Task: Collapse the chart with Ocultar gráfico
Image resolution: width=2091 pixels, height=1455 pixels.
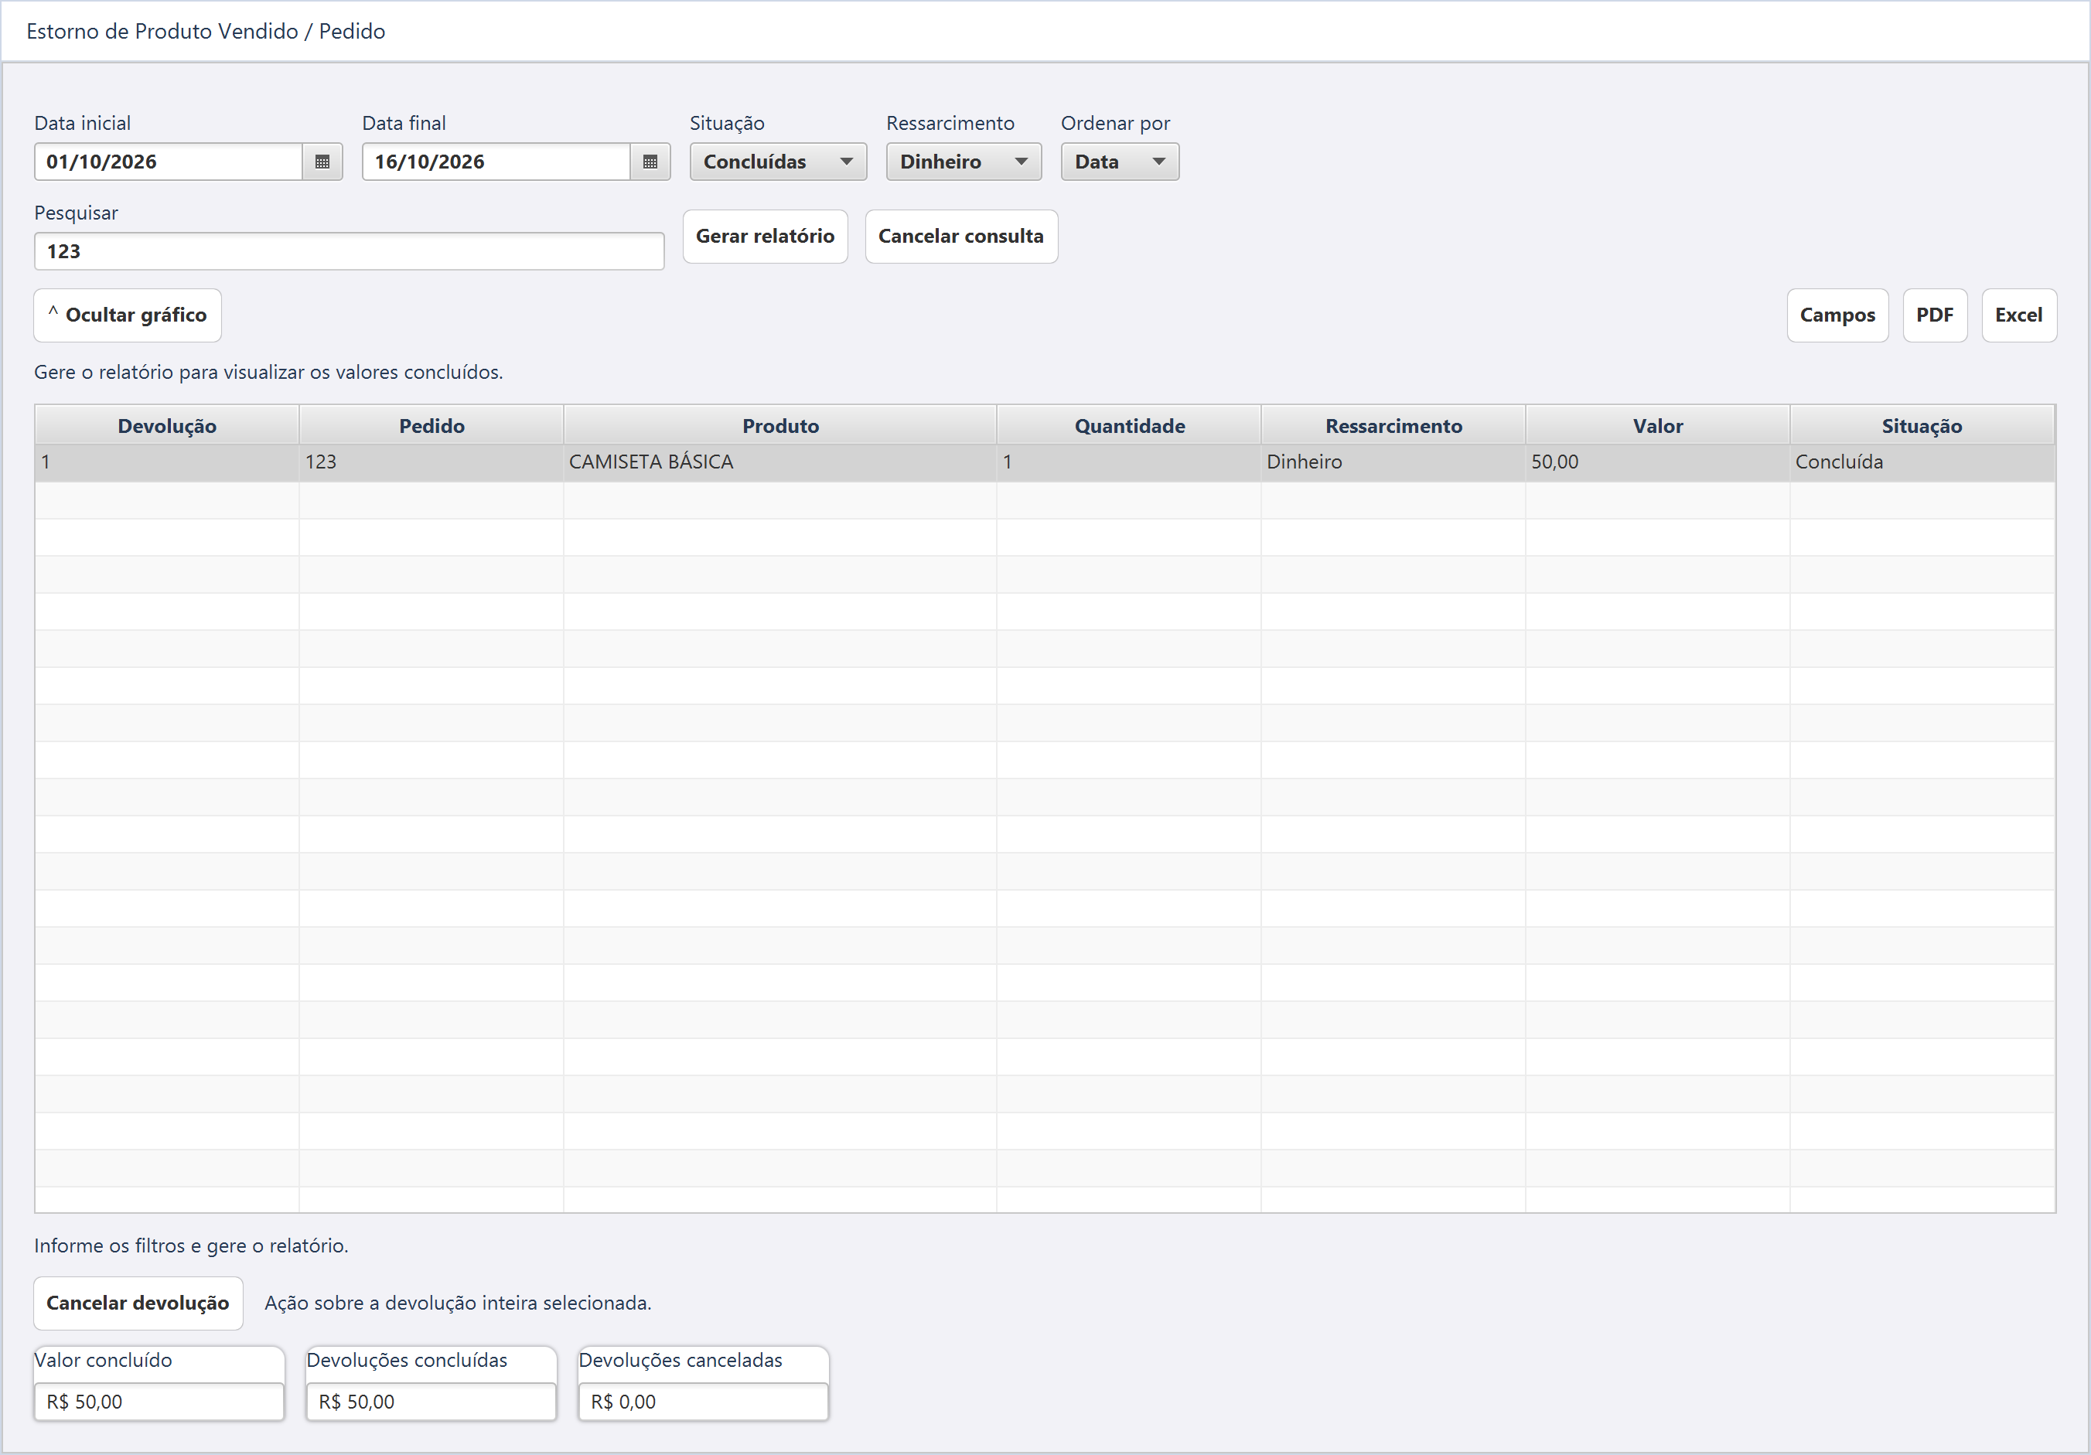Action: [128, 315]
